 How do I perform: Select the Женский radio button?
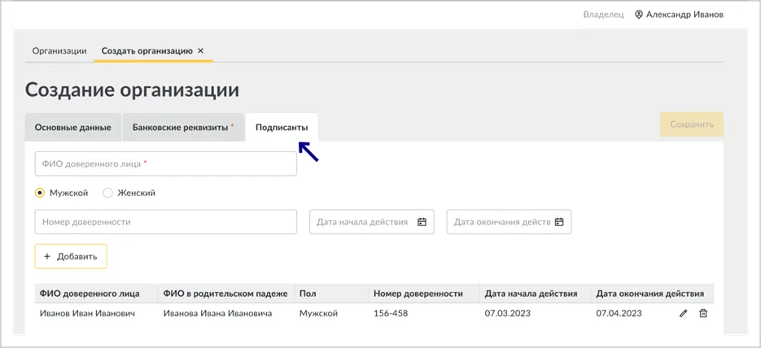(x=107, y=193)
